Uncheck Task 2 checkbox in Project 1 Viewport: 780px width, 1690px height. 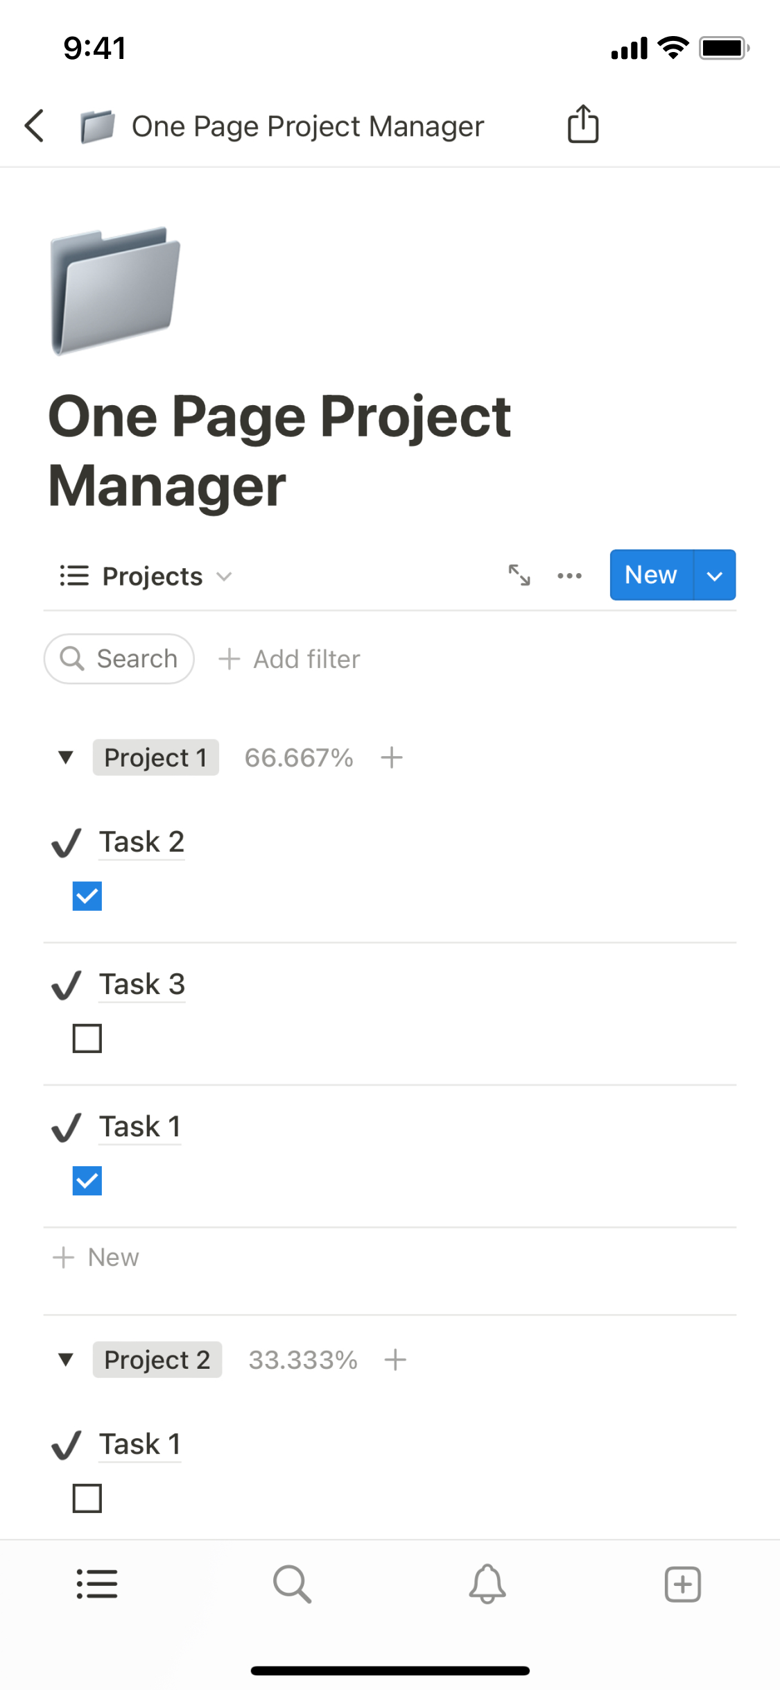[87, 896]
